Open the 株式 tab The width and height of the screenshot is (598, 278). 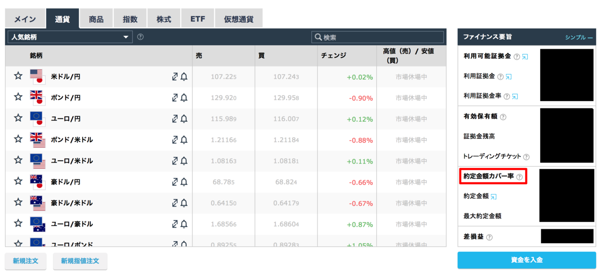tap(163, 19)
